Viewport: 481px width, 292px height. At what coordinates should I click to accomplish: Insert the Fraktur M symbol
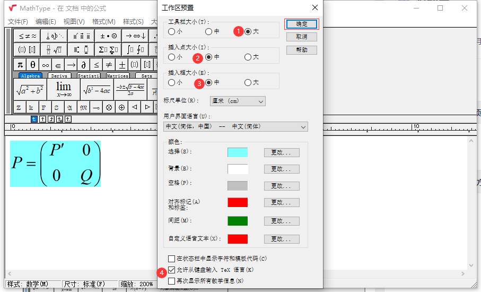click(x=83, y=107)
